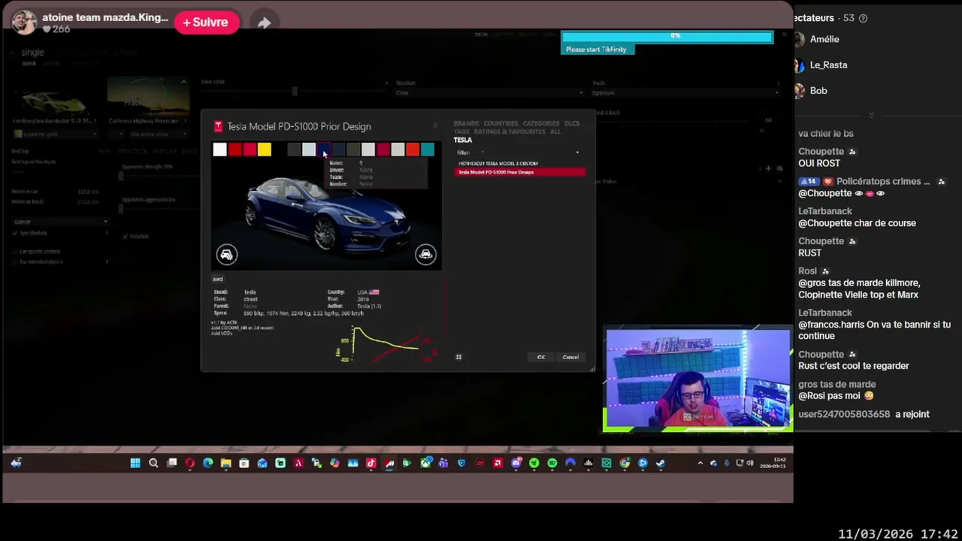Select Tesla Model PD-S1000 Prior Design list row
Screen dimensions: 962x541
coord(519,172)
